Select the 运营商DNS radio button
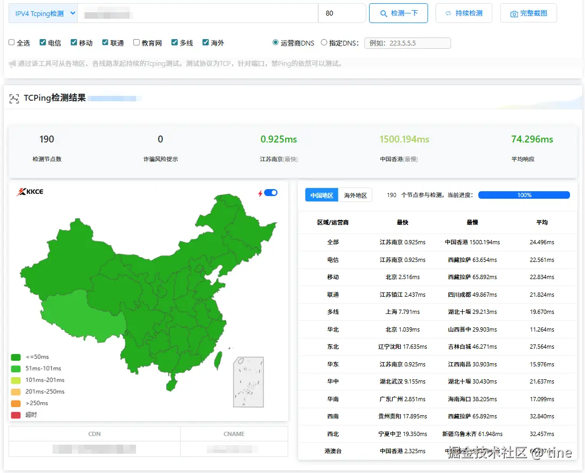 pyautogui.click(x=275, y=42)
